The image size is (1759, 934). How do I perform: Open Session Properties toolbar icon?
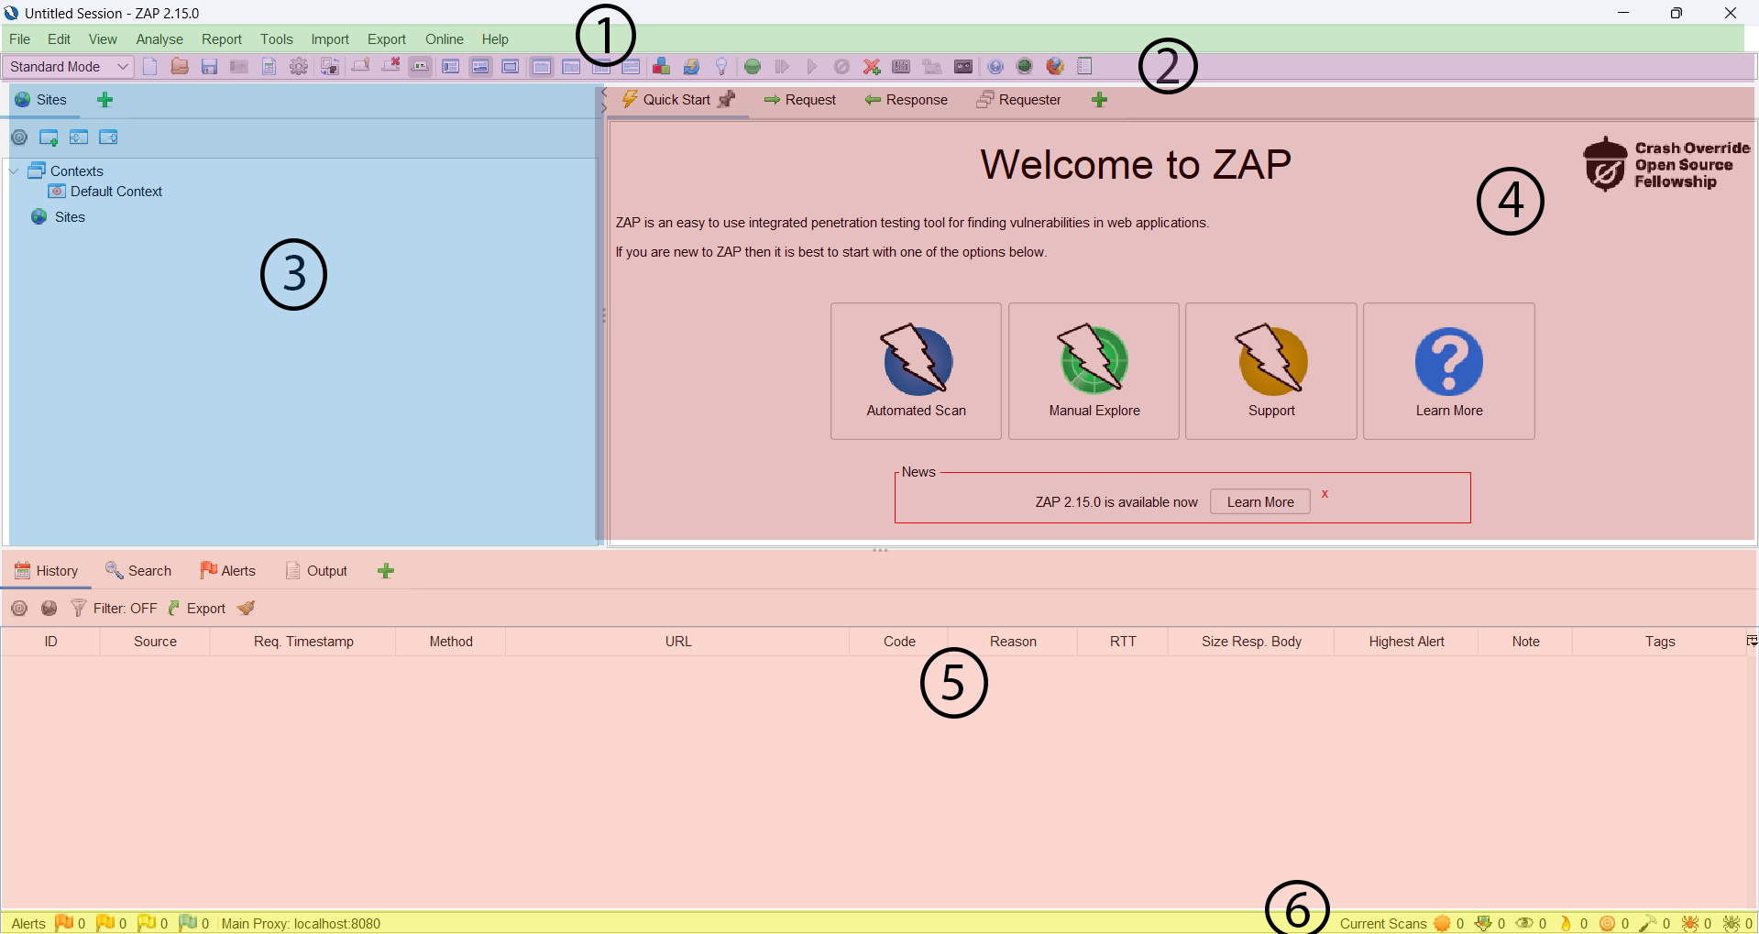click(269, 66)
